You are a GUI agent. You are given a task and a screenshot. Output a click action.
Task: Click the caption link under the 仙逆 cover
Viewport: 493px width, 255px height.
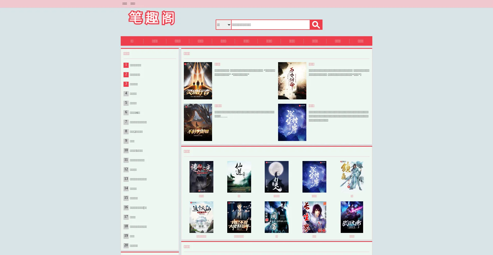pyautogui.click(x=239, y=196)
